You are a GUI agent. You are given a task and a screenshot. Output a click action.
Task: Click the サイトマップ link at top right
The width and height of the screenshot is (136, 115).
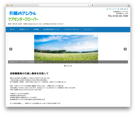[x=113, y=9]
